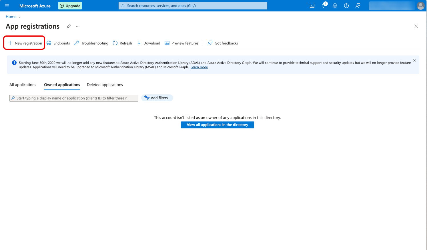
Task: Click the Upgrade button
Action: point(70,6)
